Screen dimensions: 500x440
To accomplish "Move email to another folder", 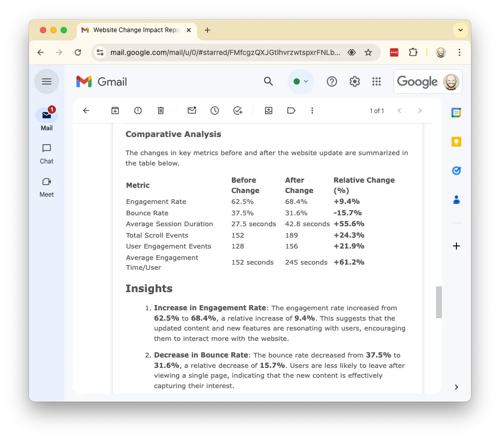I will [x=269, y=111].
